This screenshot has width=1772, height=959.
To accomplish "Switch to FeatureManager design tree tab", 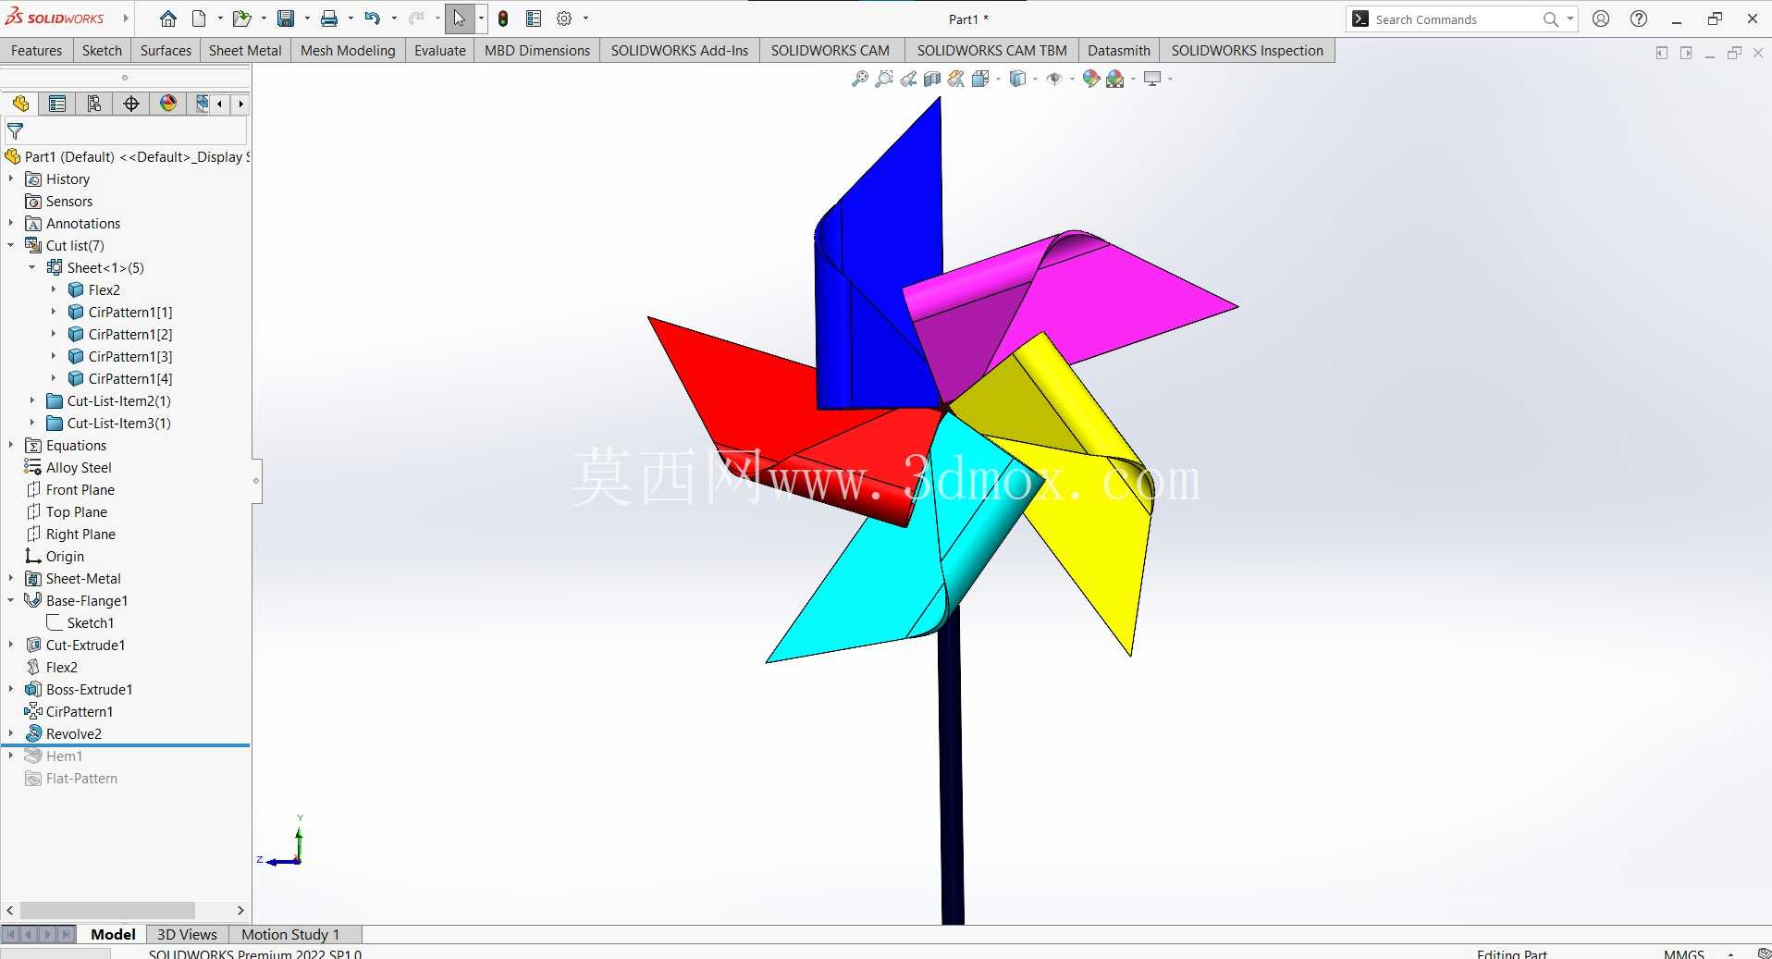I will pyautogui.click(x=20, y=104).
